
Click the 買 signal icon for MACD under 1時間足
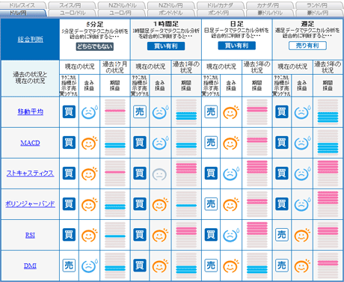tap(140, 143)
